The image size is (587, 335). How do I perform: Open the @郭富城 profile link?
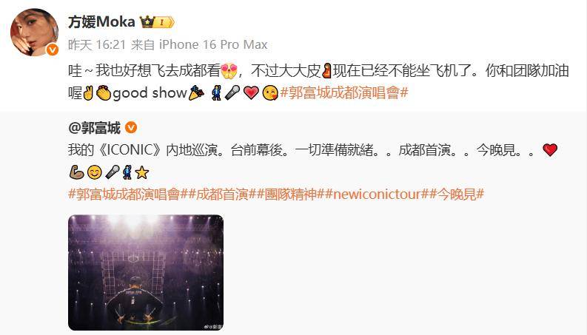pos(94,128)
